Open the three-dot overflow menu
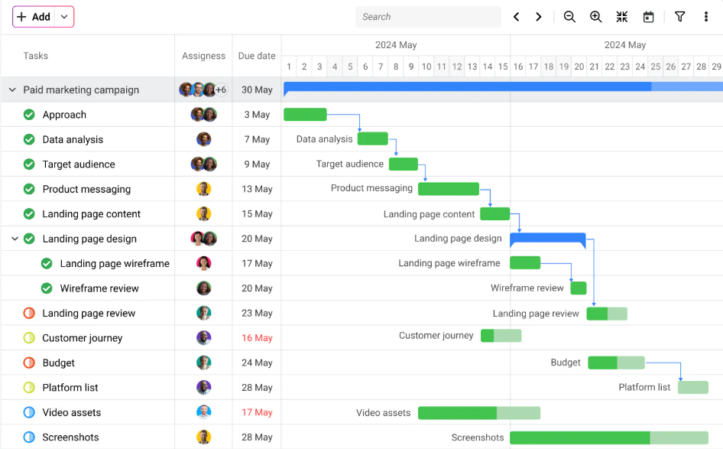Image resolution: width=723 pixels, height=449 pixels. (705, 16)
